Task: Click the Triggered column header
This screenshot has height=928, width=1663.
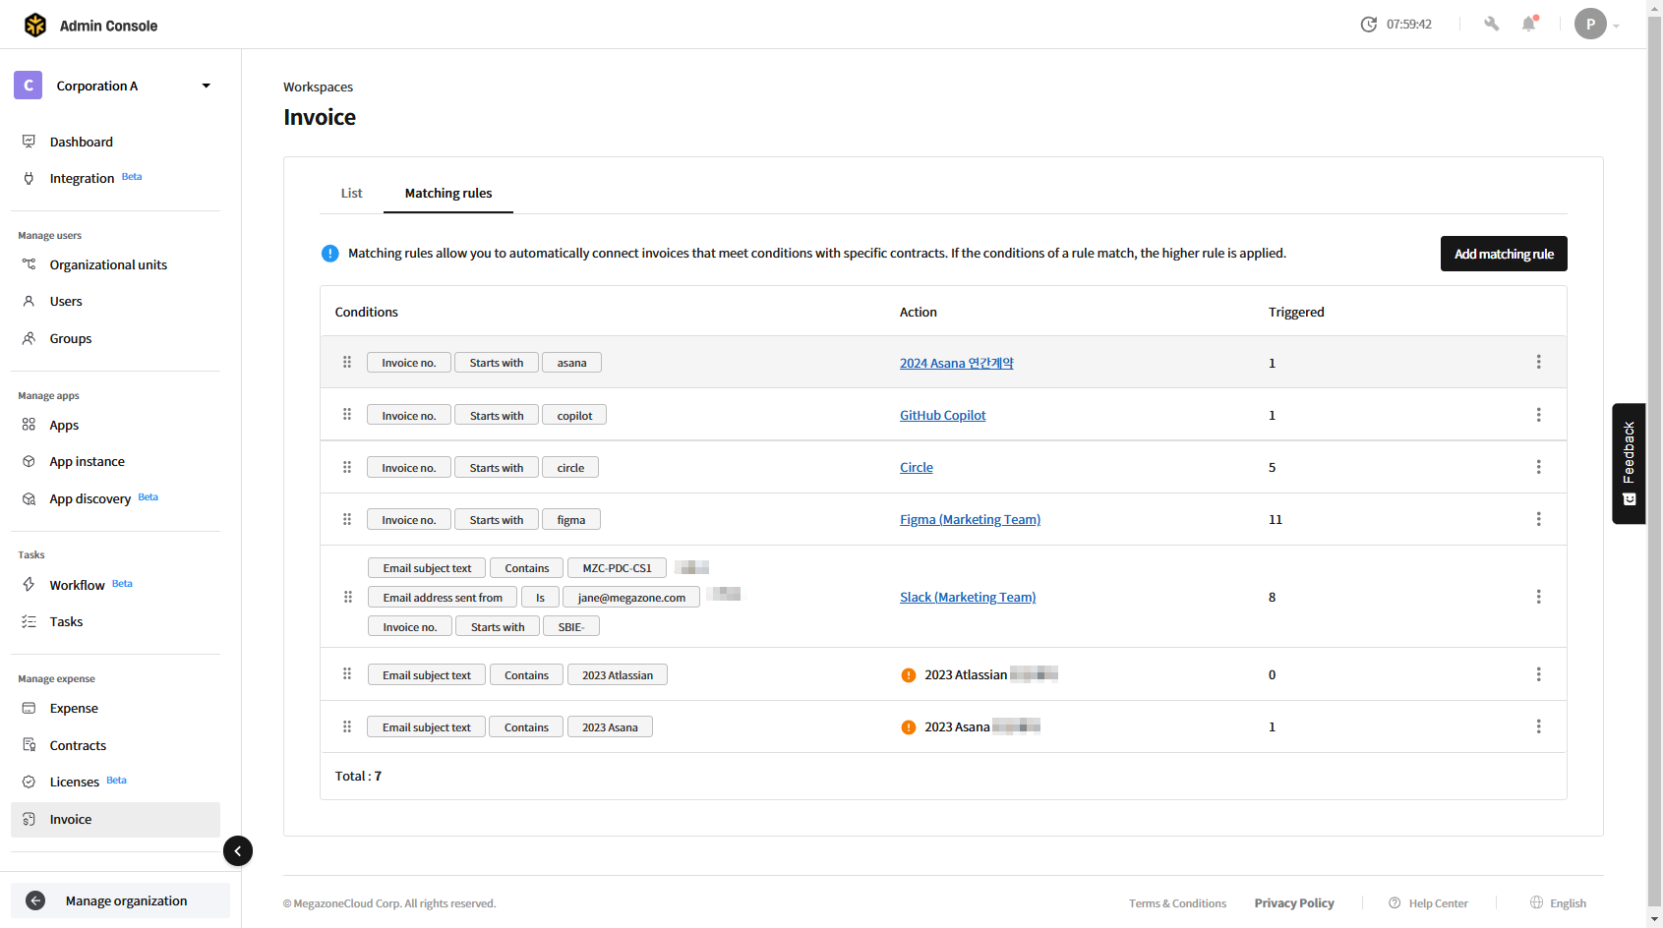Action: (1296, 312)
